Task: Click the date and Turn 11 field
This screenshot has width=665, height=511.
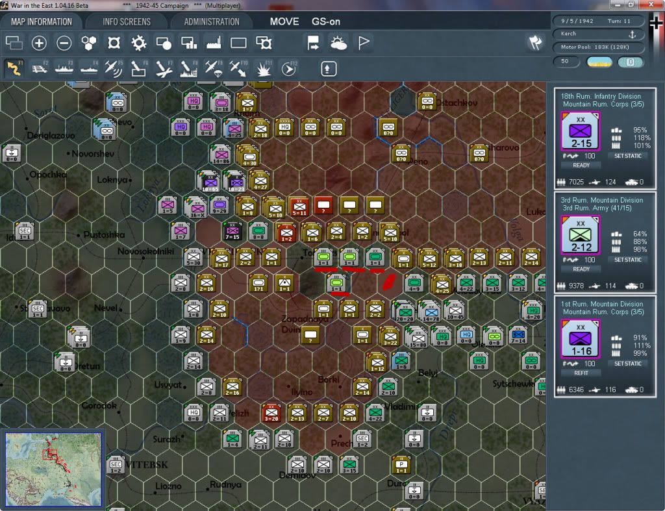Action: tap(598, 21)
